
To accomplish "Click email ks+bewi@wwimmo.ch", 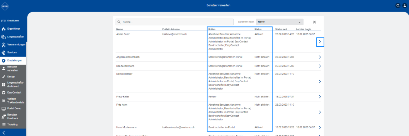I will point(175,34).
